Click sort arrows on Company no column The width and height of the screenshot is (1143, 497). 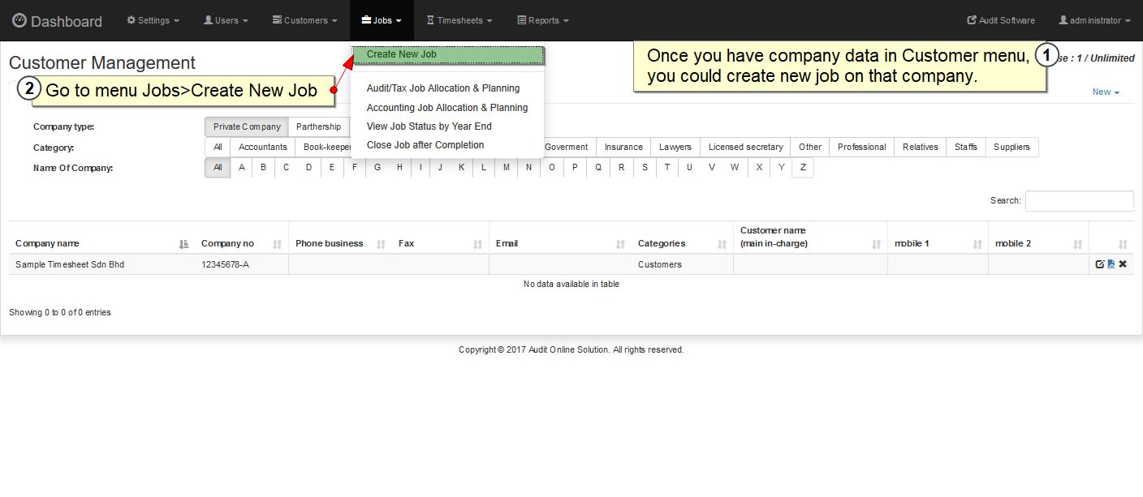(x=277, y=244)
